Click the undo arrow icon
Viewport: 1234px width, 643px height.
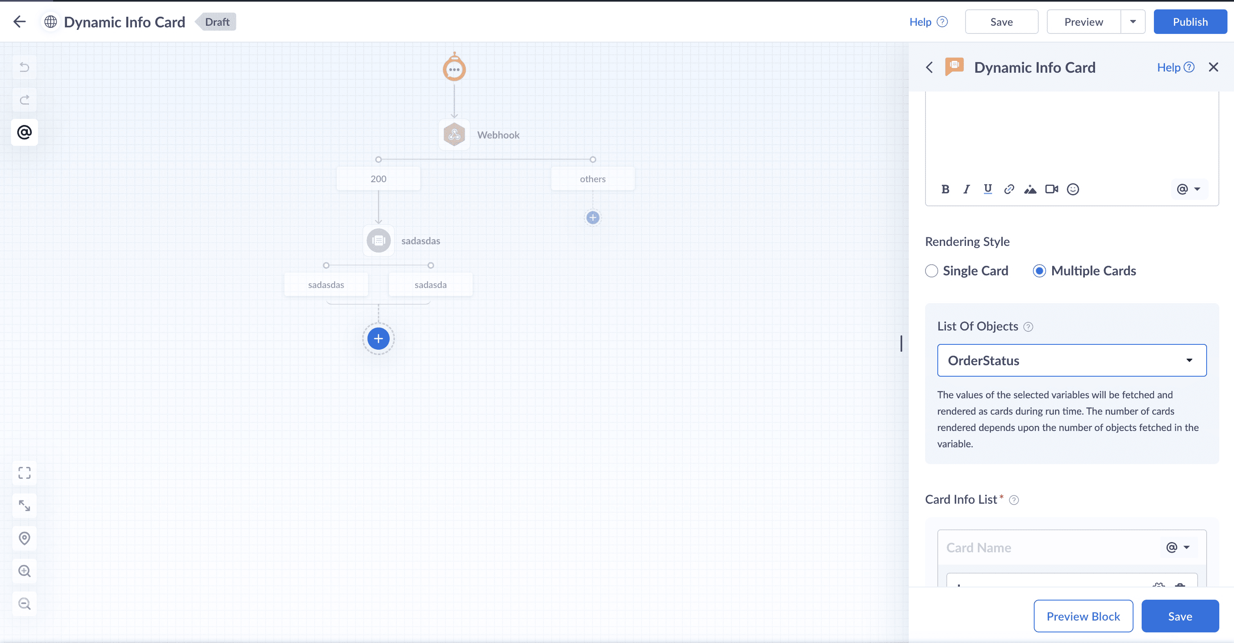pyautogui.click(x=25, y=67)
